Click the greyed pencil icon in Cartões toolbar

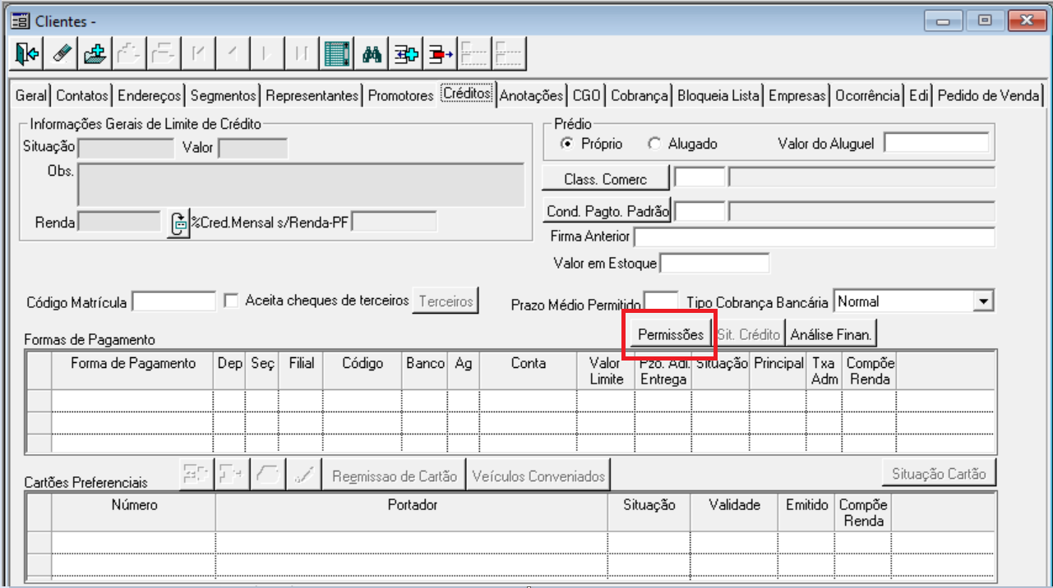pos(303,474)
